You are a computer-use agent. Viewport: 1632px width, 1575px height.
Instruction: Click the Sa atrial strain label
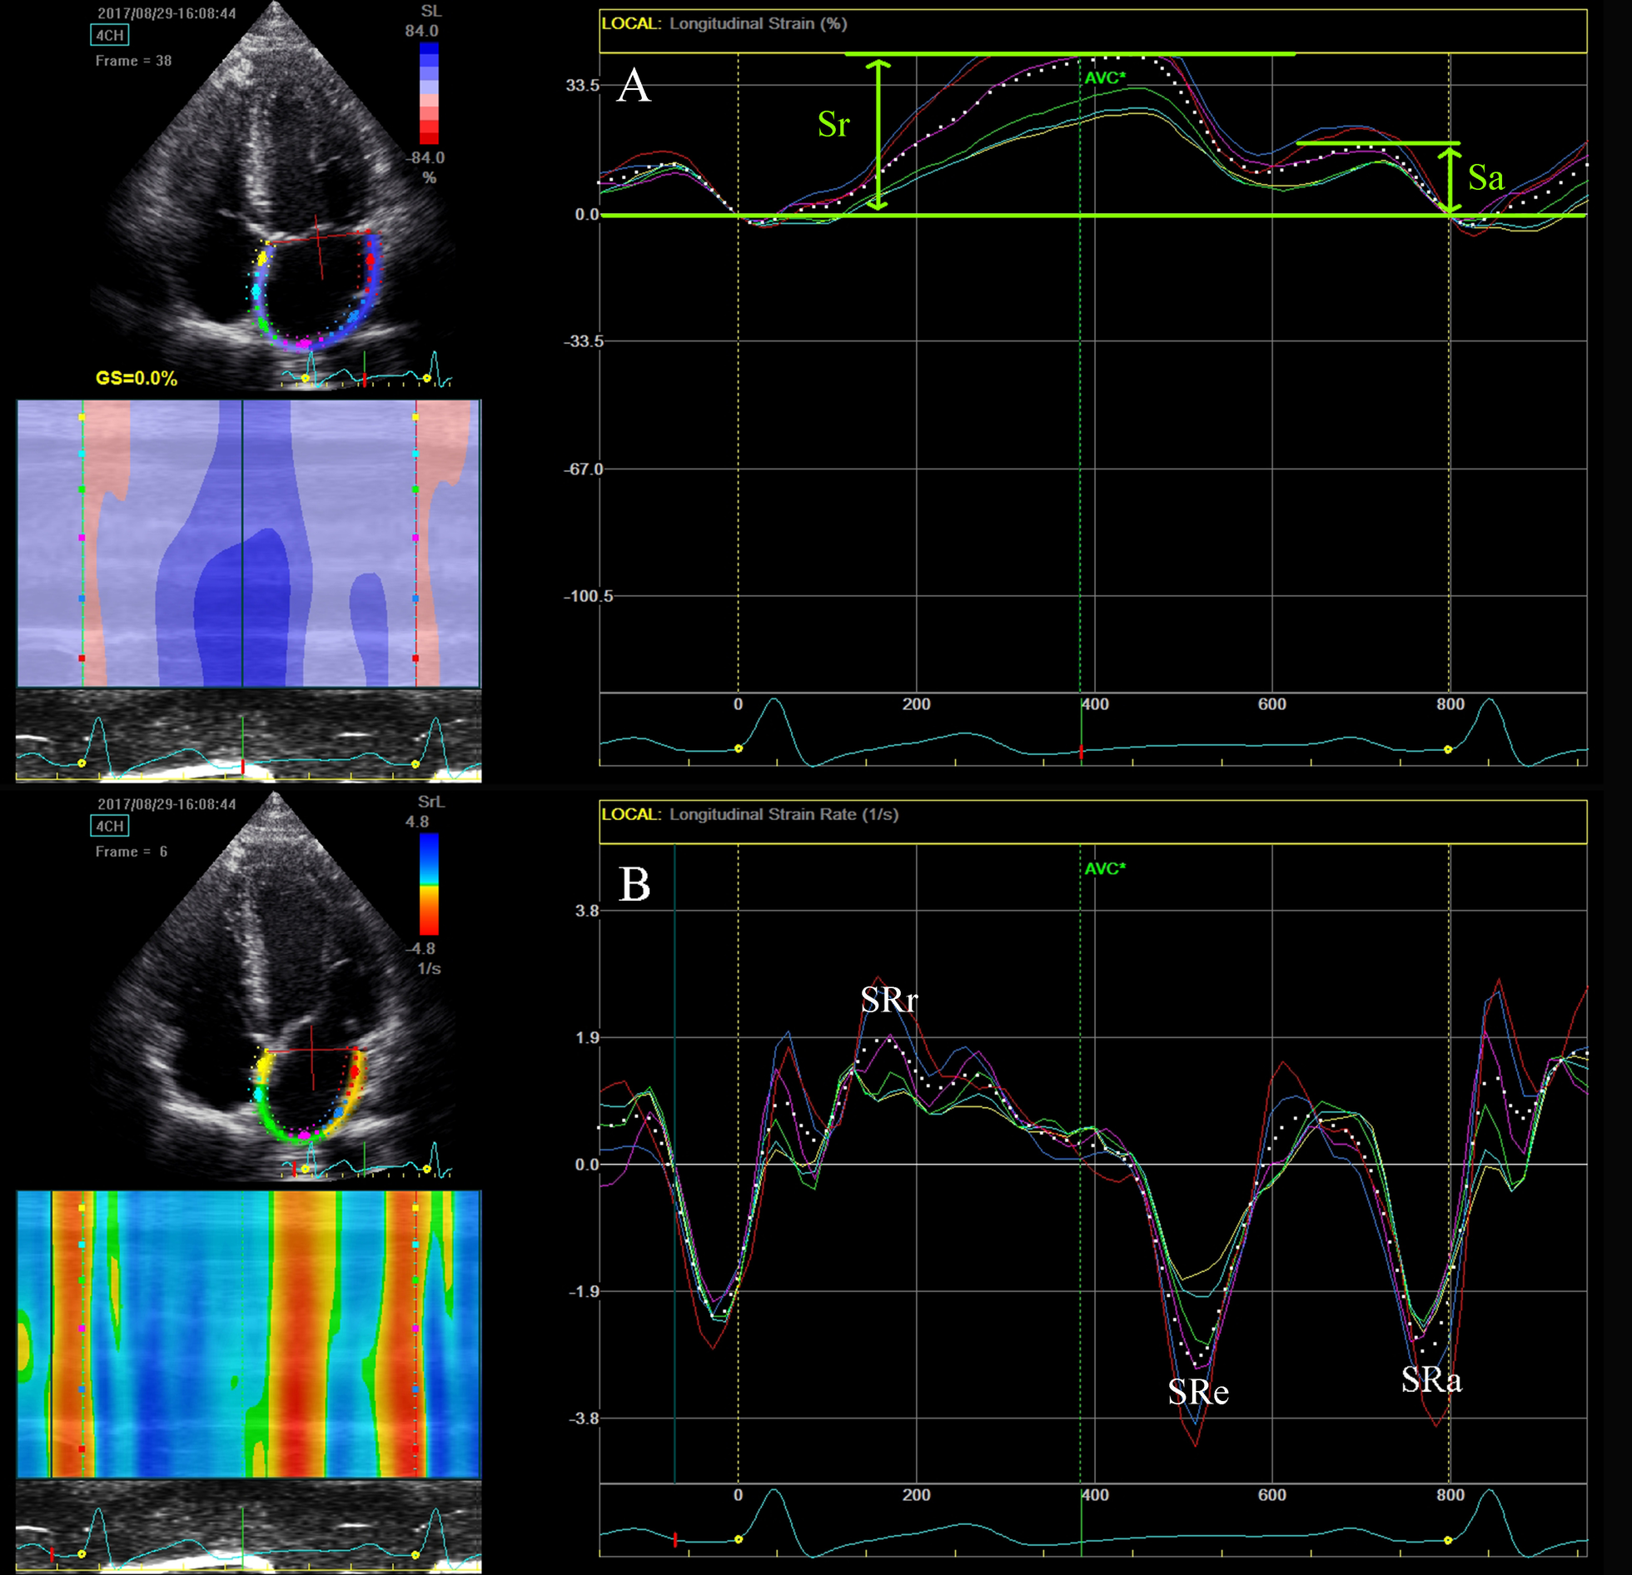[1485, 177]
